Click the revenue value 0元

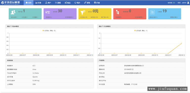coord(96,11)
